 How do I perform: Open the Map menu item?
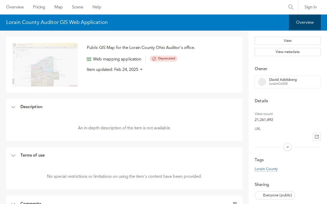tap(59, 7)
